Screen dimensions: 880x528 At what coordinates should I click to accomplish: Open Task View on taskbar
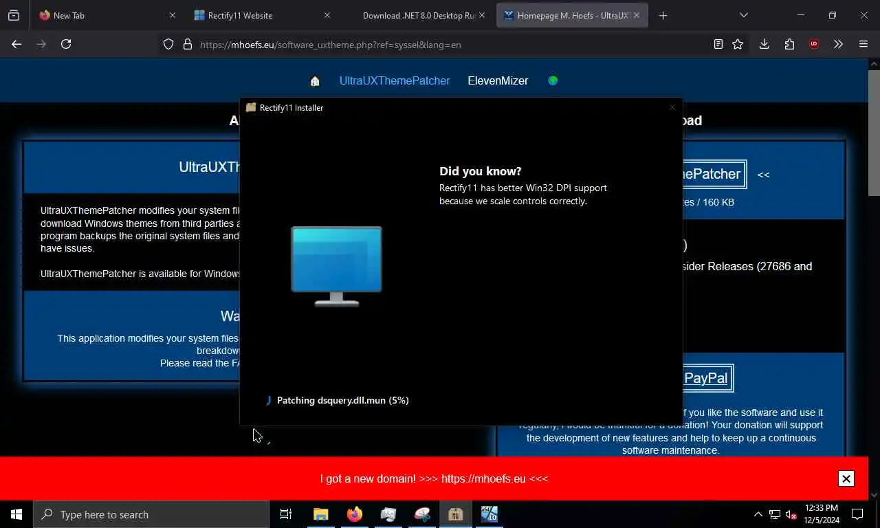tap(286, 514)
